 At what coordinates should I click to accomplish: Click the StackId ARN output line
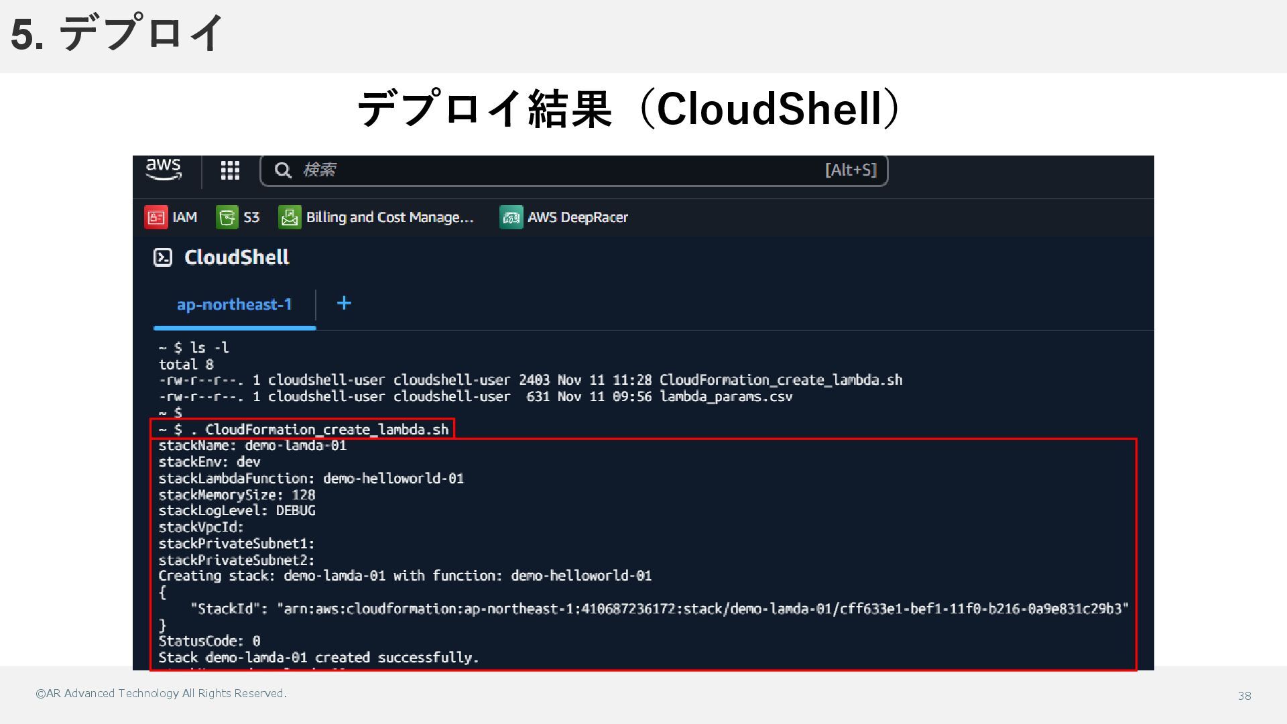point(659,609)
